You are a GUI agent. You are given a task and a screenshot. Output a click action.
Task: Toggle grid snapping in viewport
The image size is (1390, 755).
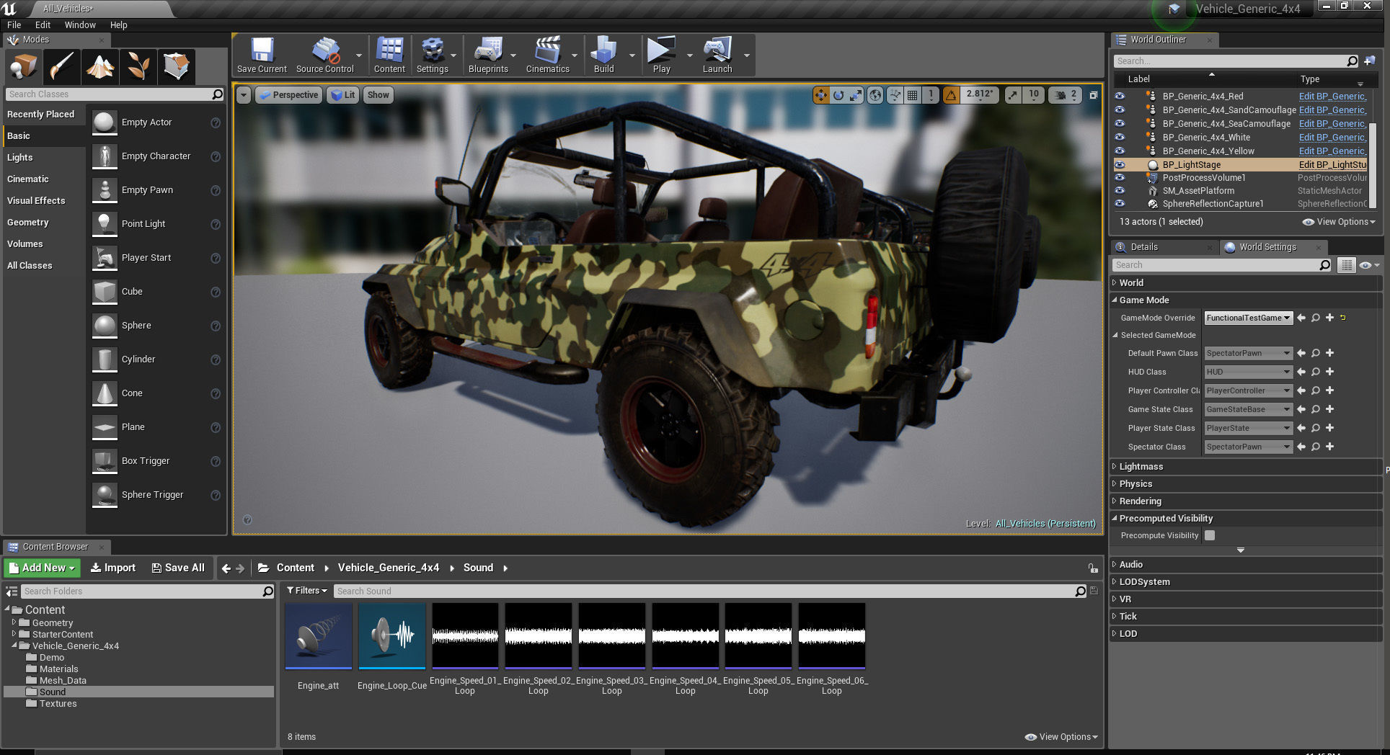coord(913,94)
